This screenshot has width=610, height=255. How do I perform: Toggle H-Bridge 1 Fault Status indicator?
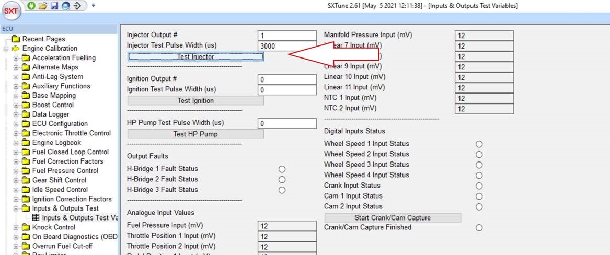[x=282, y=169]
